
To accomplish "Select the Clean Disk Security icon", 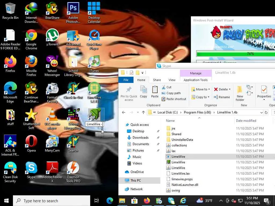I will coord(10,172).
